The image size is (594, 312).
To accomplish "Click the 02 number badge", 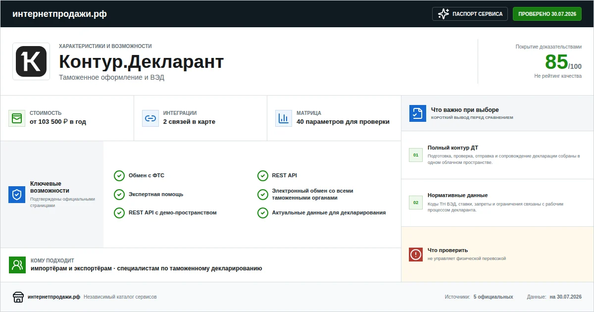I will pos(416,203).
